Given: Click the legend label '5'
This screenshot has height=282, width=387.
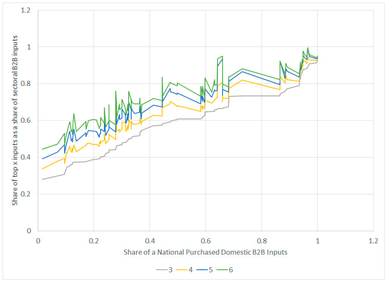Looking at the screenshot, I should (x=211, y=270).
